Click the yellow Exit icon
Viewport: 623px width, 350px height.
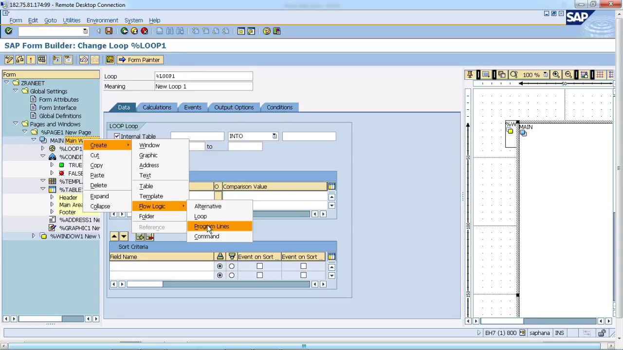click(134, 31)
